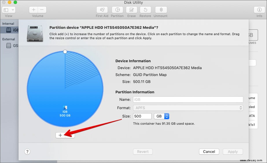
Task: Run First Aid from the toolbar
Action: coord(102,10)
